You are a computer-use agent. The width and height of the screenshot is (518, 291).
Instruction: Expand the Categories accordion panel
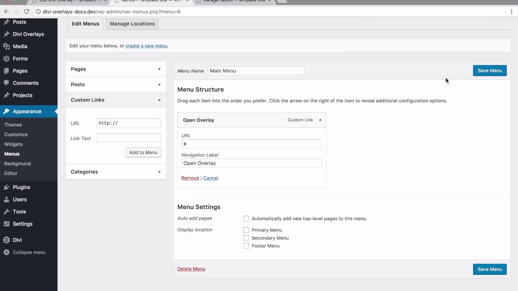tap(116, 172)
